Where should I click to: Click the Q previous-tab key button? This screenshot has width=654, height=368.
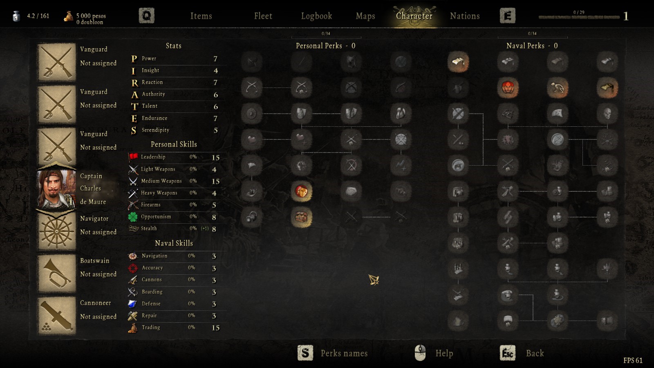pyautogui.click(x=146, y=16)
